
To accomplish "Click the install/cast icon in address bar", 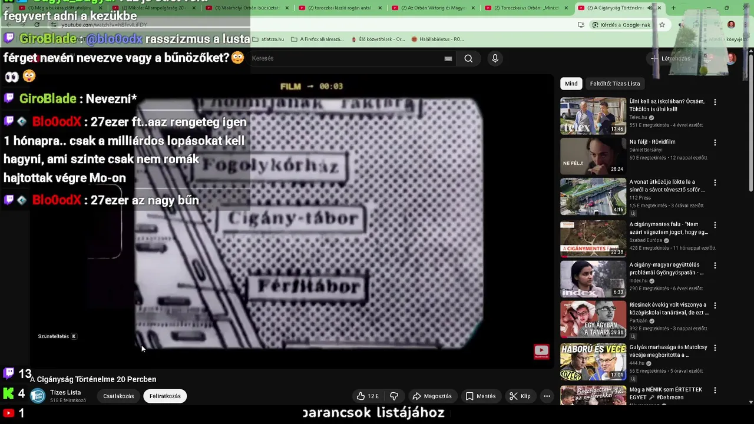I will pos(581,25).
